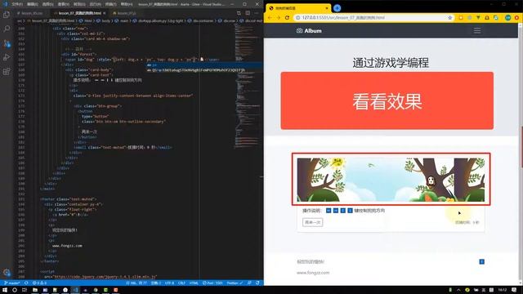Switch to the lesson_07 html editor tab
523x294 pixels.
pyautogui.click(x=80, y=13)
